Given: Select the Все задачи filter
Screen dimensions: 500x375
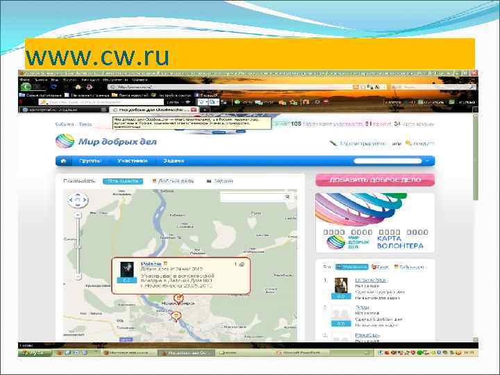Looking at the screenshot, I should point(123,181).
